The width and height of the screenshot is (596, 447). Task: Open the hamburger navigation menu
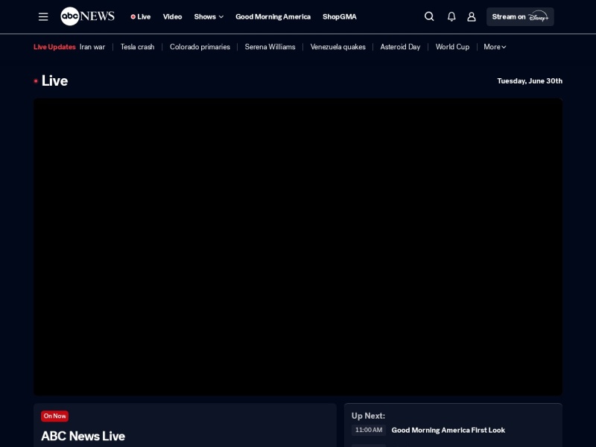tap(43, 16)
